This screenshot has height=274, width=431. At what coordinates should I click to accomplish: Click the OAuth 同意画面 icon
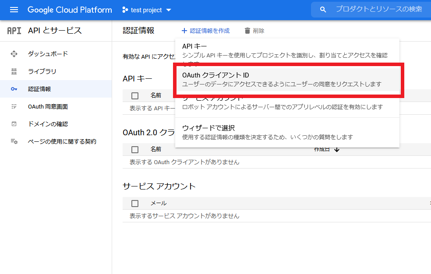14,106
